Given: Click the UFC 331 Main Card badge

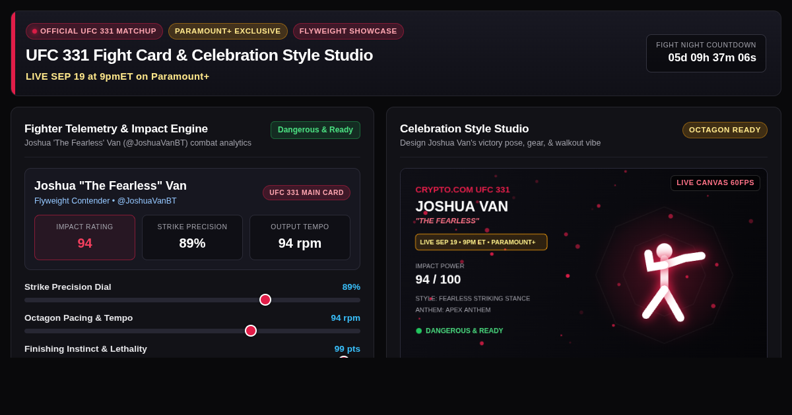Looking at the screenshot, I should 306,192.
